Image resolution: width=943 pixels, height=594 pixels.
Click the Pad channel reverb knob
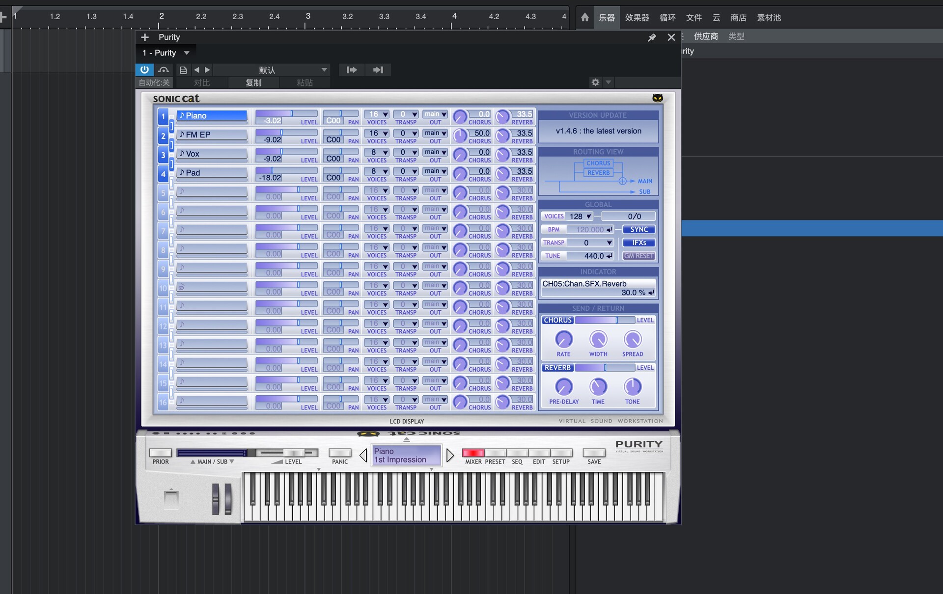click(x=502, y=174)
